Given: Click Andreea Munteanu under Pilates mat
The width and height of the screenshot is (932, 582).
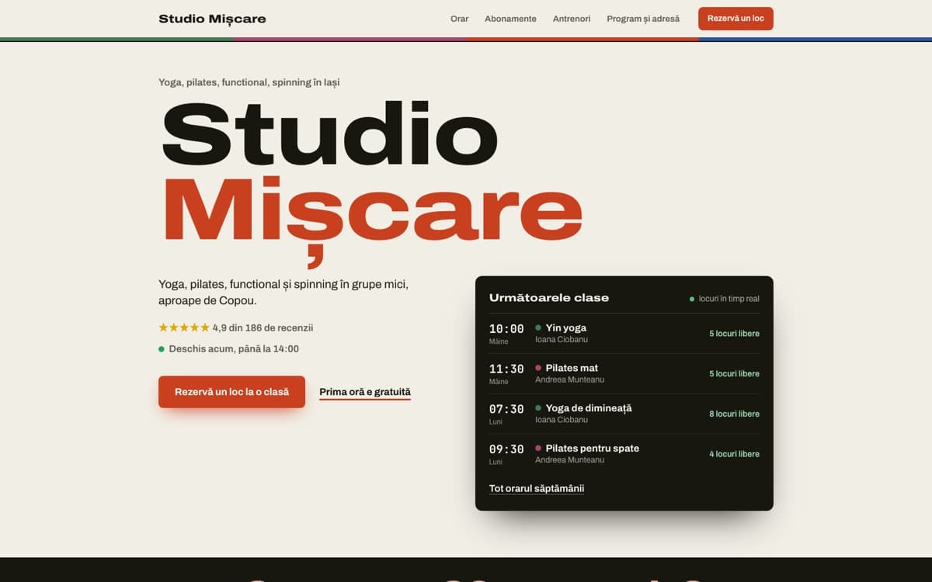Looking at the screenshot, I should point(569,380).
